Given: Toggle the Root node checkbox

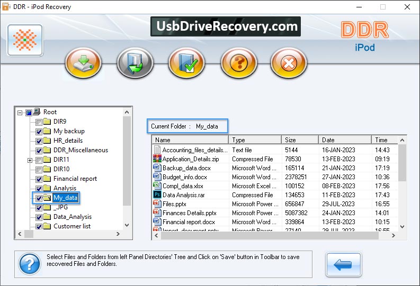Looking at the screenshot, I should pos(29,113).
